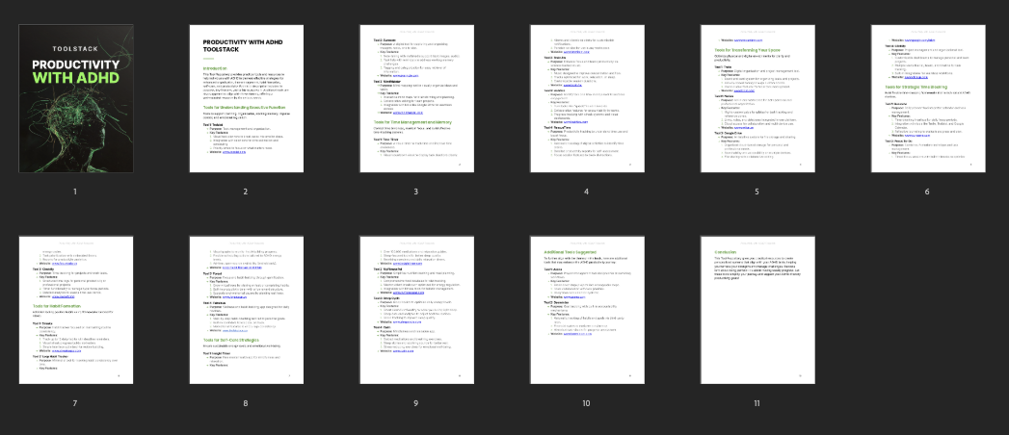Screen dimensions: 1009x435
Task: Click the page number 11 label
Action: click(757, 402)
